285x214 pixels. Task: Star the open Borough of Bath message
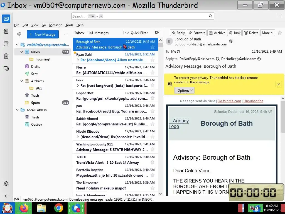(280, 33)
